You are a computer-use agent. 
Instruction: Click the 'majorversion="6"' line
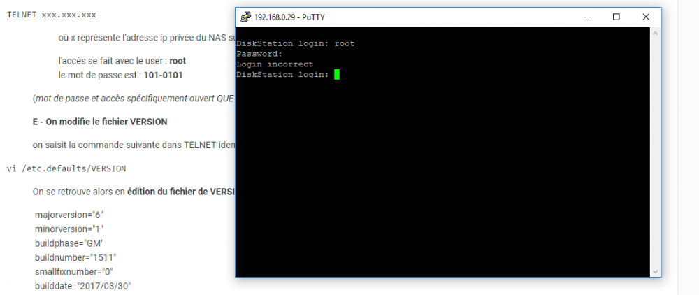pyautogui.click(x=69, y=215)
